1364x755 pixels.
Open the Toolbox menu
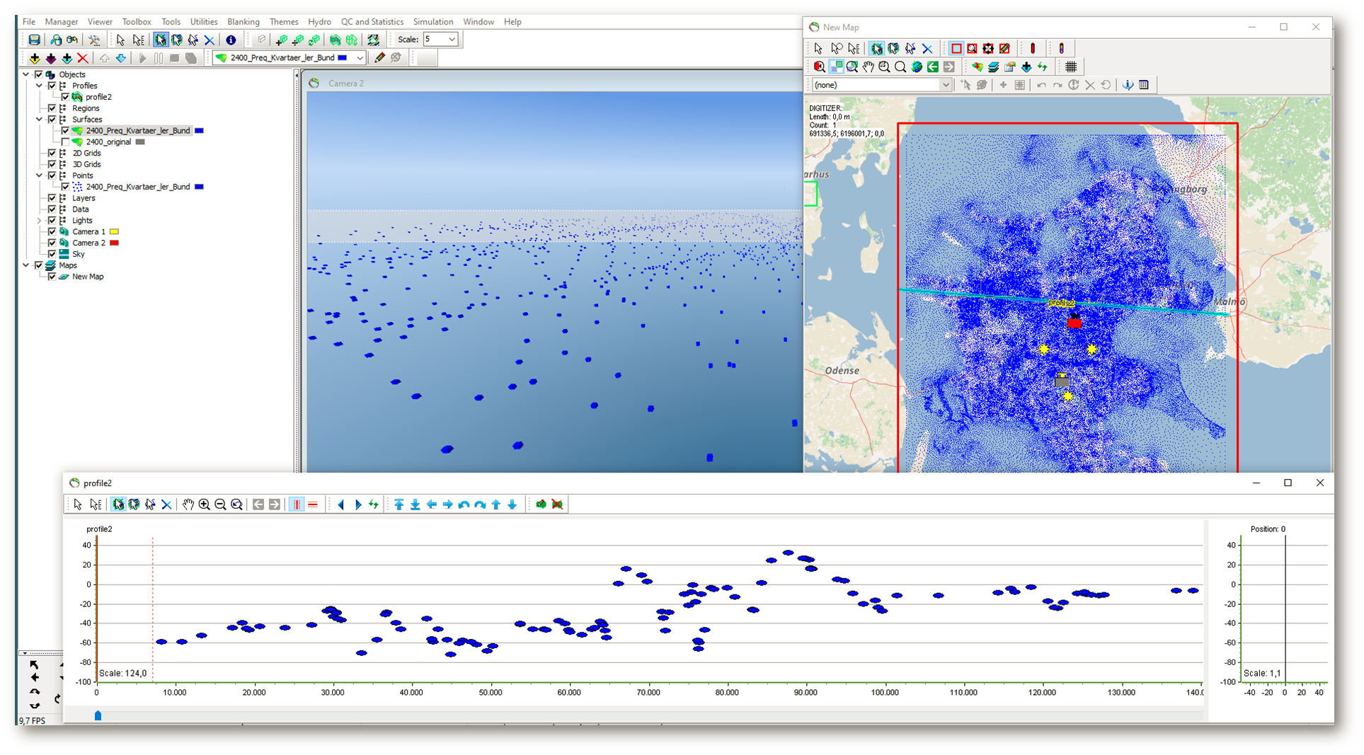click(x=137, y=22)
